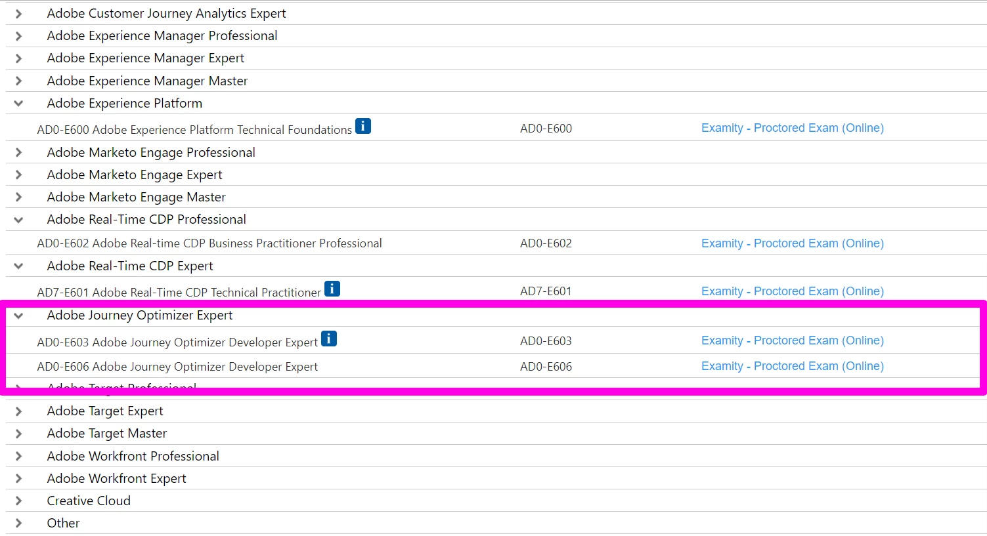Click the Adobe Target Master heading
The image size is (987, 536).
click(x=107, y=434)
